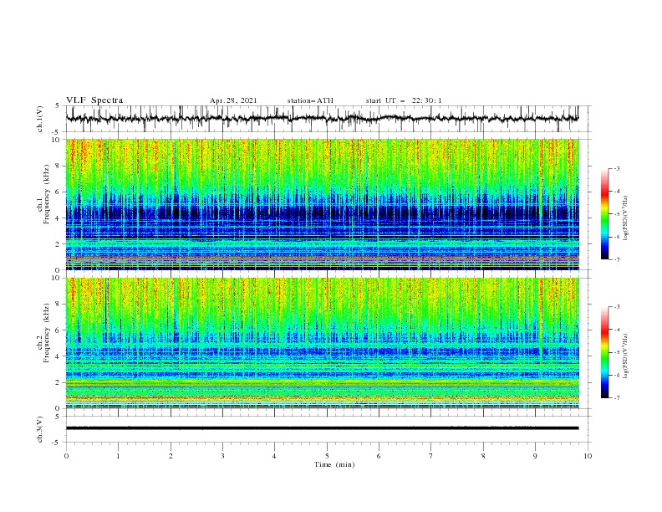Click time axis tick label "10"

tap(588, 456)
